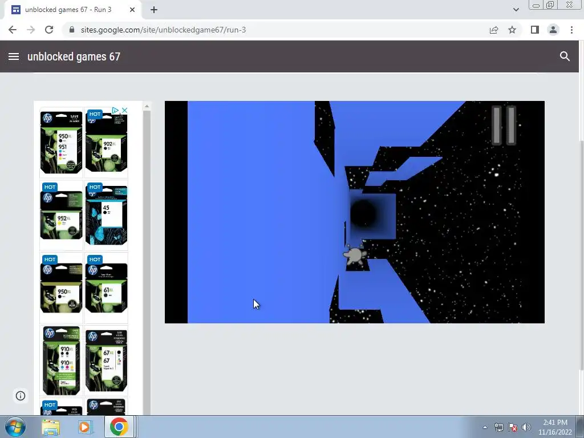The image size is (584, 438).
Task: Show hidden system tray icons
Action: [485, 427]
